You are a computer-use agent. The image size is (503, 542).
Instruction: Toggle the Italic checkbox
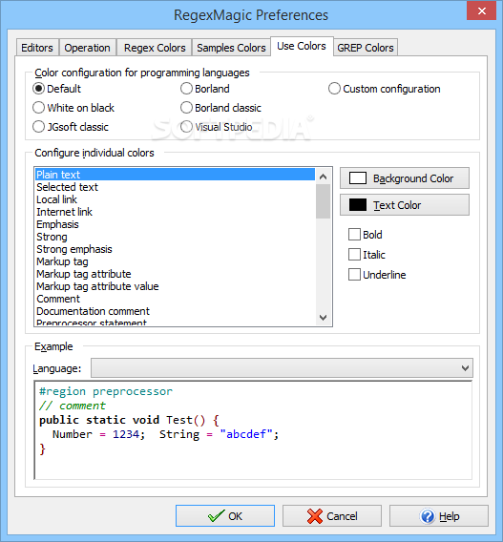[367, 255]
